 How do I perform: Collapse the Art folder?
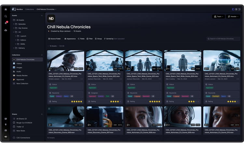coord(14,32)
